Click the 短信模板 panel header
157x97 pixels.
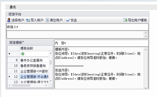tap(30, 43)
